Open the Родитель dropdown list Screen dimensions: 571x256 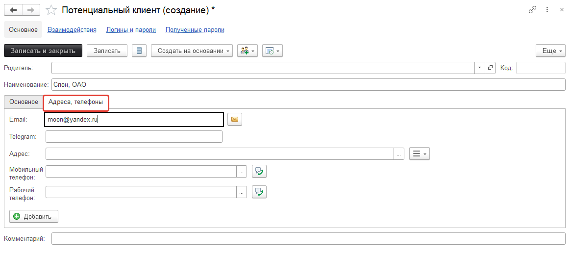click(479, 68)
